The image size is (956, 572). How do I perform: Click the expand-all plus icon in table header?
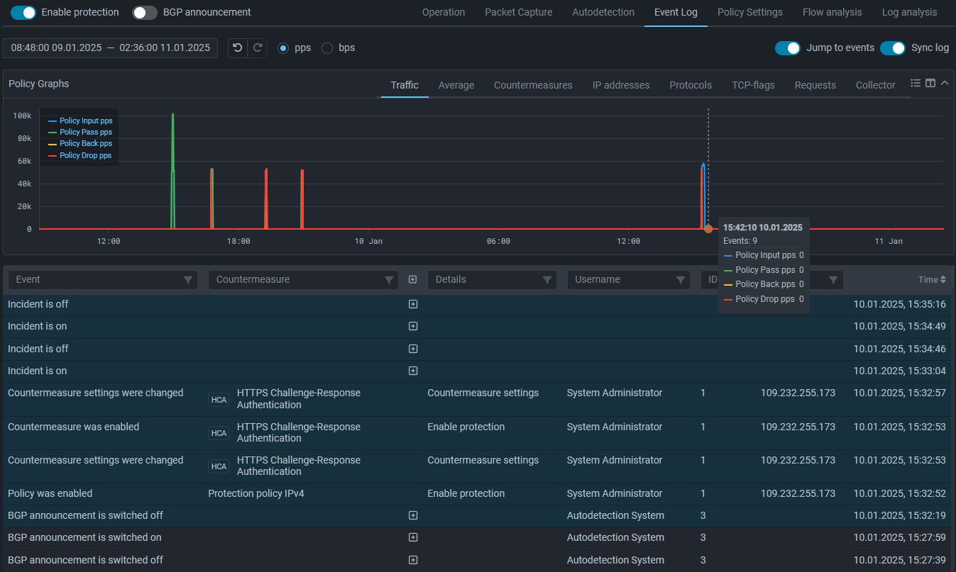pyautogui.click(x=413, y=280)
